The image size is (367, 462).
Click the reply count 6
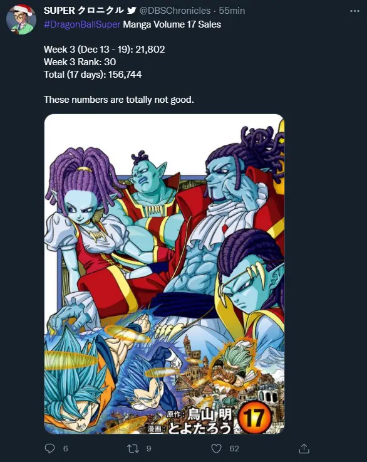point(66,448)
